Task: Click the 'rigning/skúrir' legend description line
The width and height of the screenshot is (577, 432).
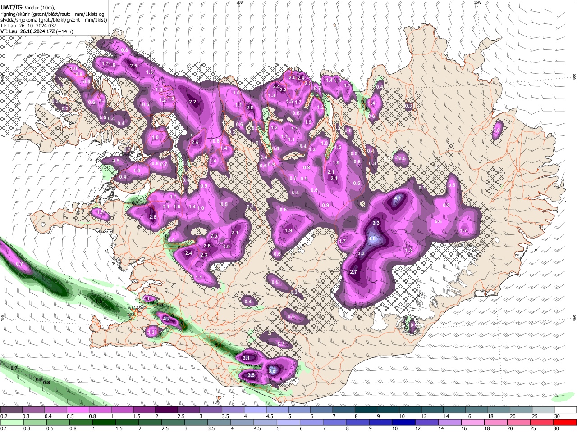Action: (x=53, y=13)
